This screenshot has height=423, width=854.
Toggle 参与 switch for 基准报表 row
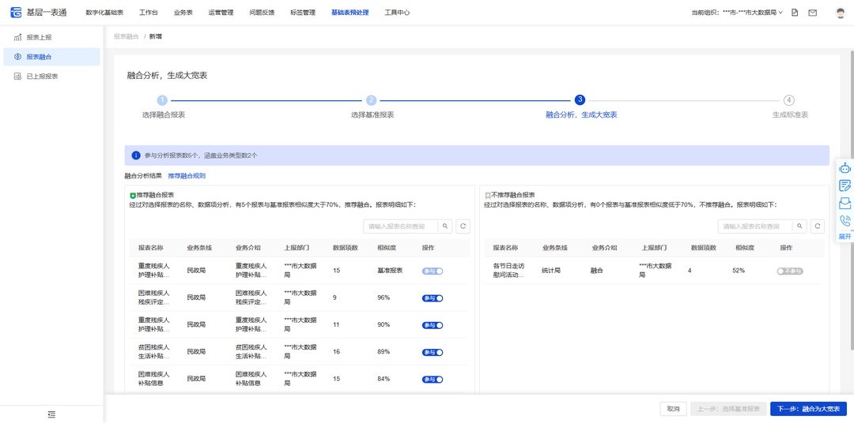(x=433, y=271)
